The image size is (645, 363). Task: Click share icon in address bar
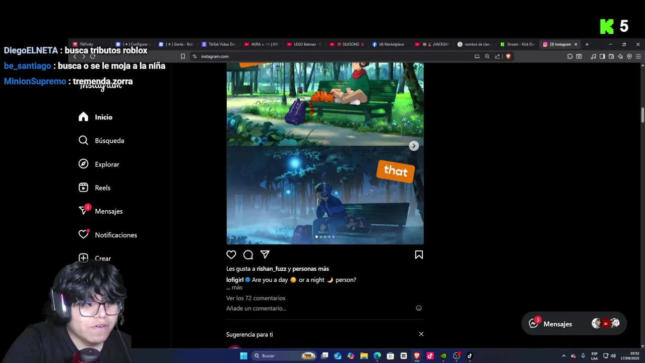(497, 56)
